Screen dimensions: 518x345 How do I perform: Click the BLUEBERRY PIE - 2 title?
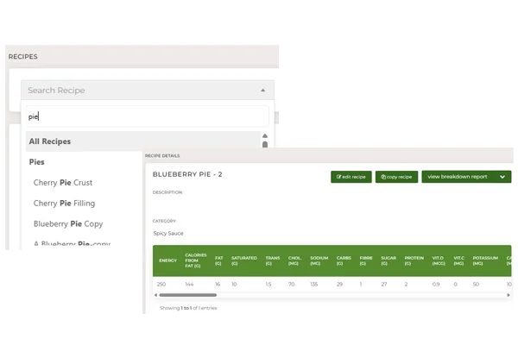187,174
